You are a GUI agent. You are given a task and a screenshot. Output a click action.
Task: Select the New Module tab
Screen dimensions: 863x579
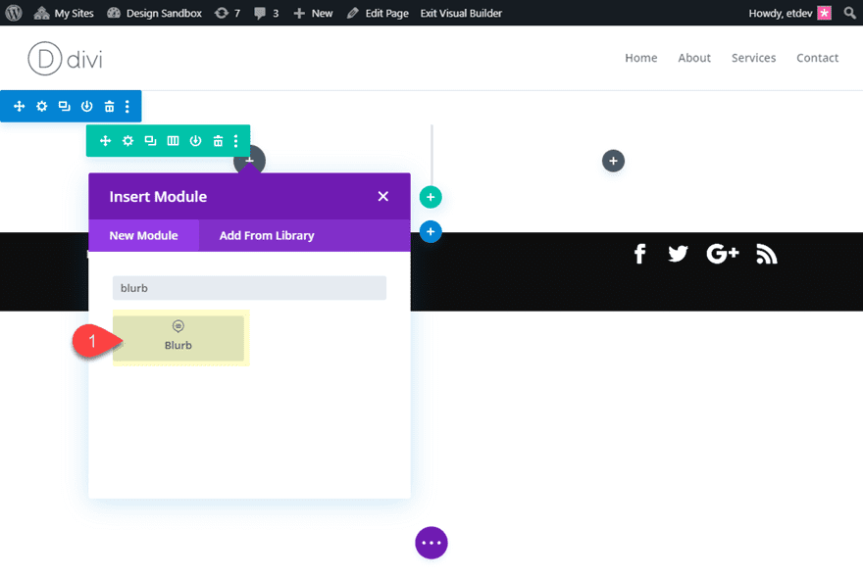pos(144,235)
